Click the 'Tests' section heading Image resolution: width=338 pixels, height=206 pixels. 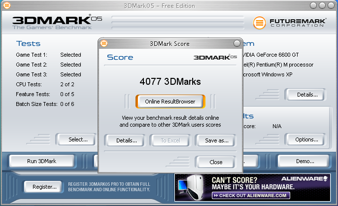click(28, 43)
